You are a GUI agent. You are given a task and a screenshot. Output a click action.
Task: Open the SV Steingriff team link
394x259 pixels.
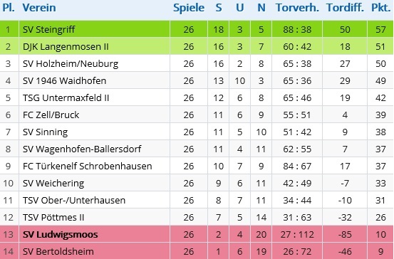click(x=48, y=29)
